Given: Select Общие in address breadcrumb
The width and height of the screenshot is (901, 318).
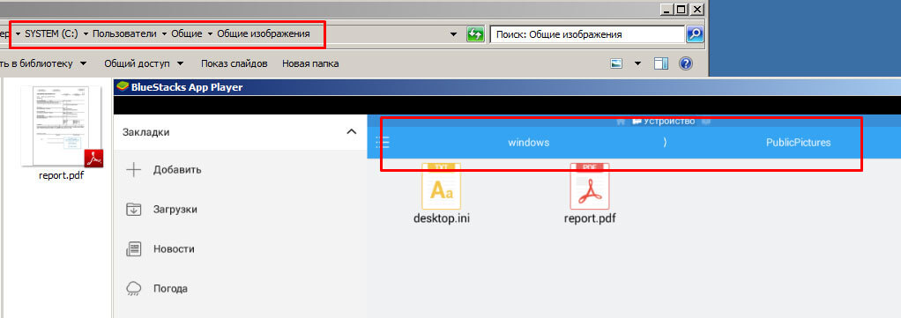Looking at the screenshot, I should (x=187, y=33).
